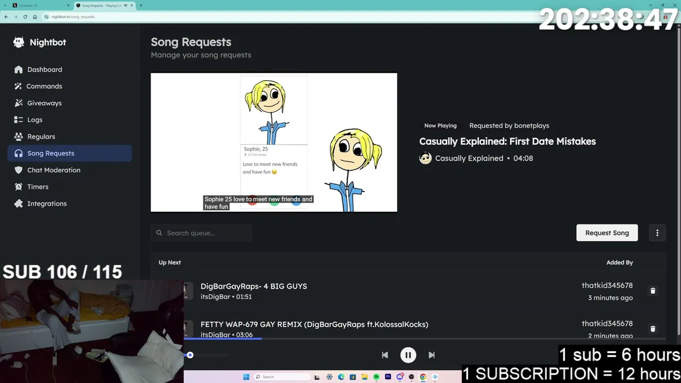
Task: Open the Logs page
Action: click(x=70, y=120)
